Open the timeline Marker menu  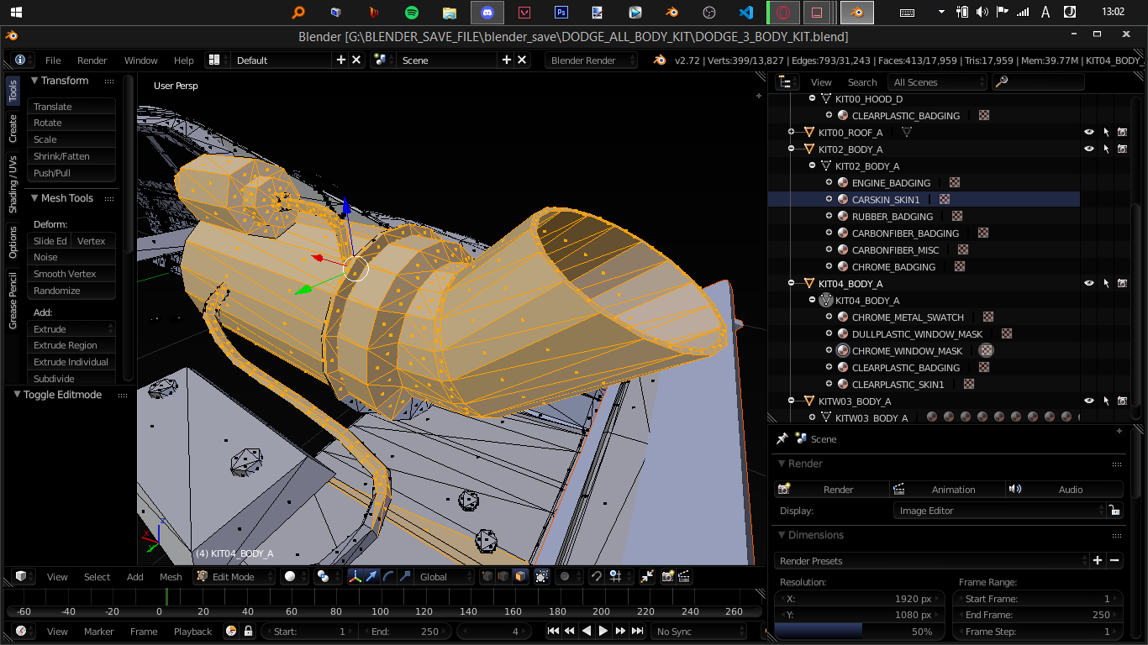click(x=98, y=631)
